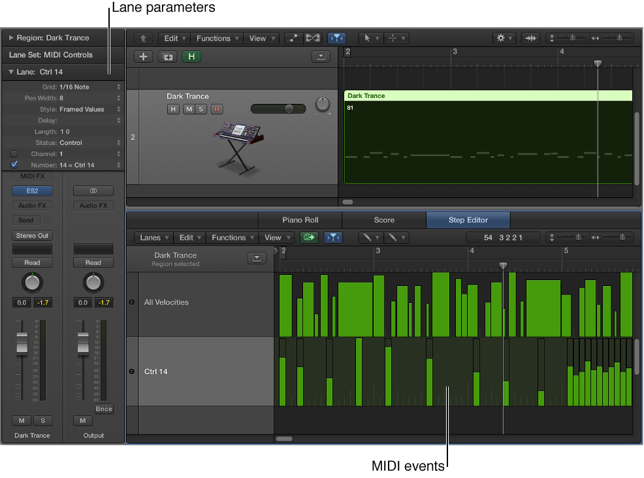Open the action gear menu above the ruler
This screenshot has height=478, width=644.
503,38
